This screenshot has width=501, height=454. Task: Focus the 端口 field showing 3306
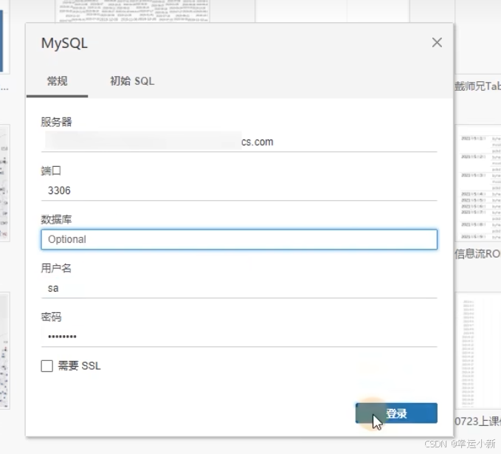[x=239, y=190]
